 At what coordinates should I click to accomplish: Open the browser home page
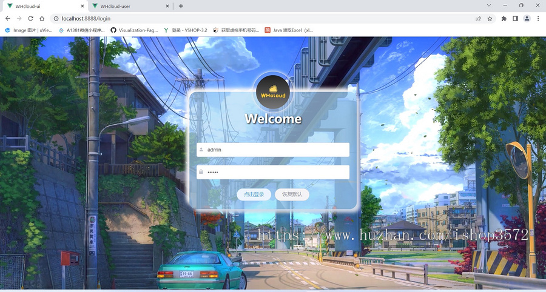pyautogui.click(x=42, y=18)
